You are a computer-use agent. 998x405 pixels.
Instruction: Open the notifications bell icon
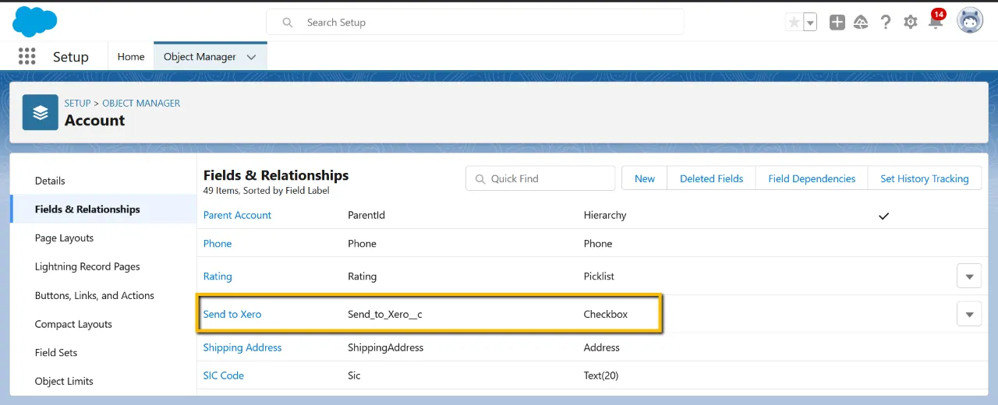tap(936, 23)
